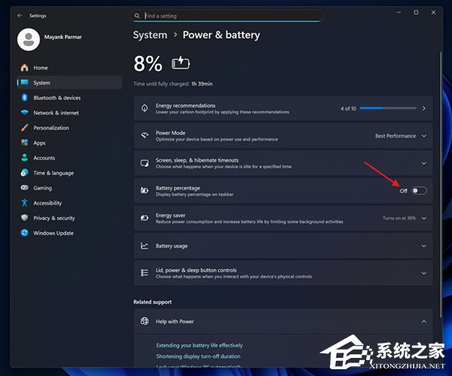The height and width of the screenshot is (376, 452).
Task: Click the Network Wi-Fi icon
Action: (x=25, y=112)
